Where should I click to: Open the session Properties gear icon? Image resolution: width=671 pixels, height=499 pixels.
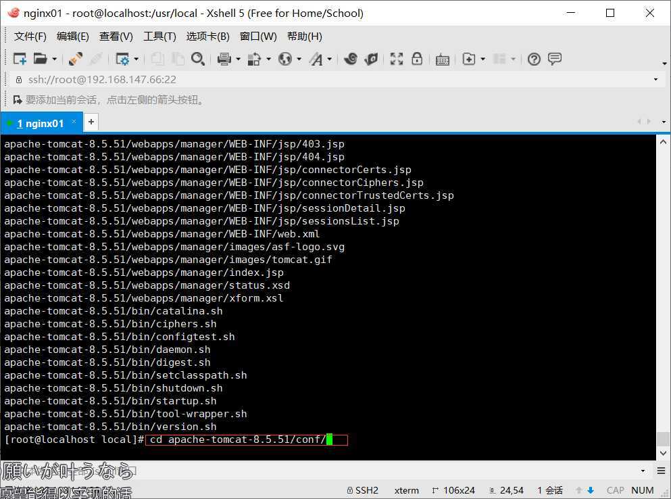pos(122,59)
